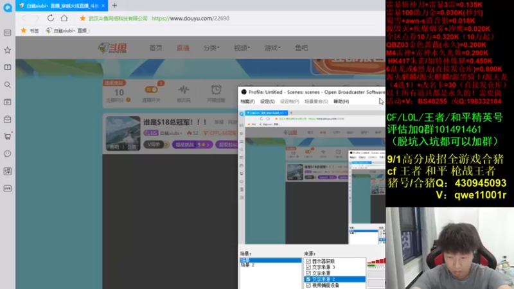Uncheck the selected 文字来源 2 checkbox
The image size is (514, 289).
point(308,279)
